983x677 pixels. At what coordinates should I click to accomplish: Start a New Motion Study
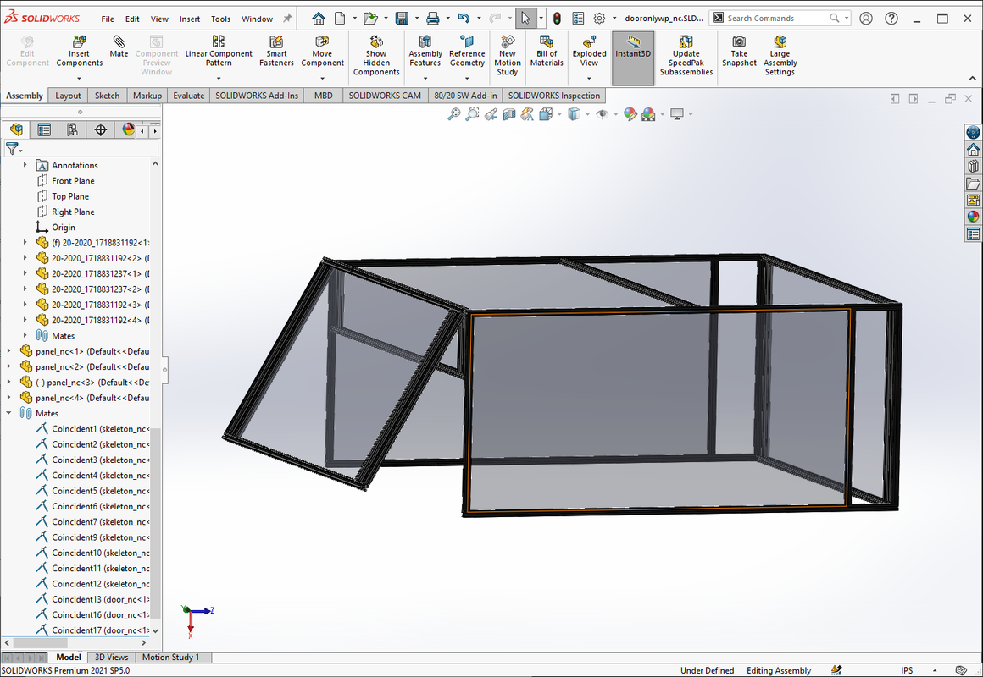pyautogui.click(x=507, y=55)
